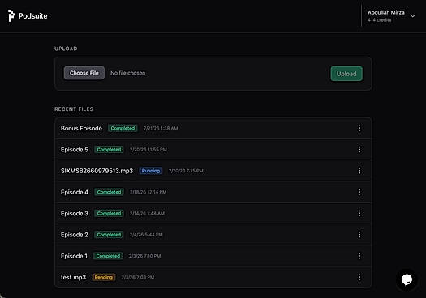Open the test.mp3 file
Viewport: 426px width, 298px height.
(x=73, y=278)
